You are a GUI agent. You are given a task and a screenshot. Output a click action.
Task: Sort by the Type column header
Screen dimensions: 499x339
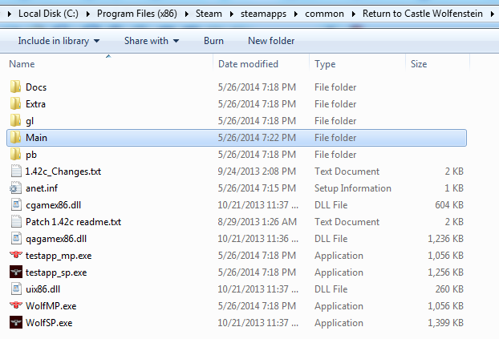point(325,64)
